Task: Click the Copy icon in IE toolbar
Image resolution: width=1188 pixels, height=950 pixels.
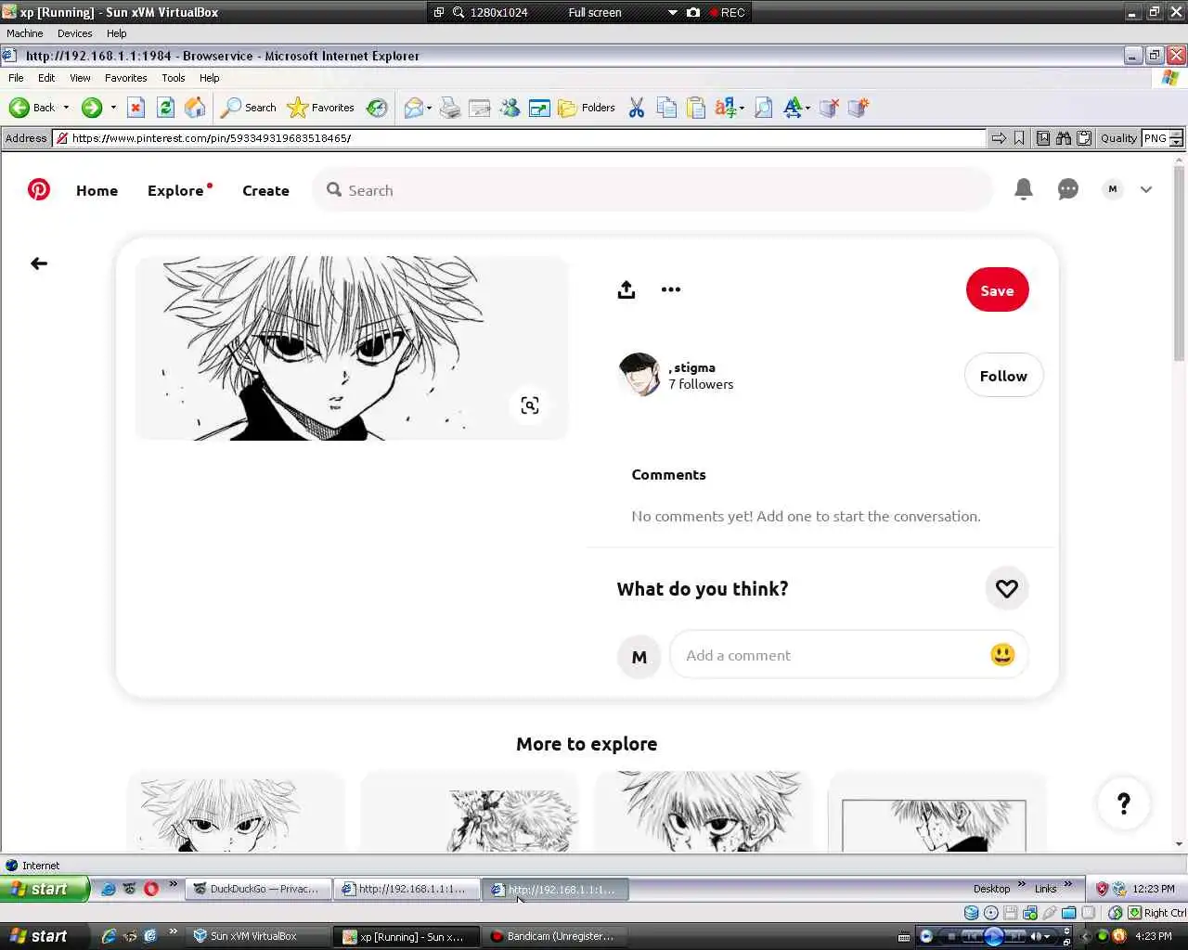Action: click(666, 108)
